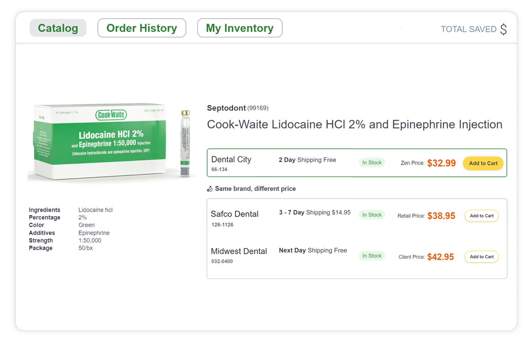The height and width of the screenshot is (348, 531).
Task: Add the Safco Dental item to cart
Action: click(481, 216)
